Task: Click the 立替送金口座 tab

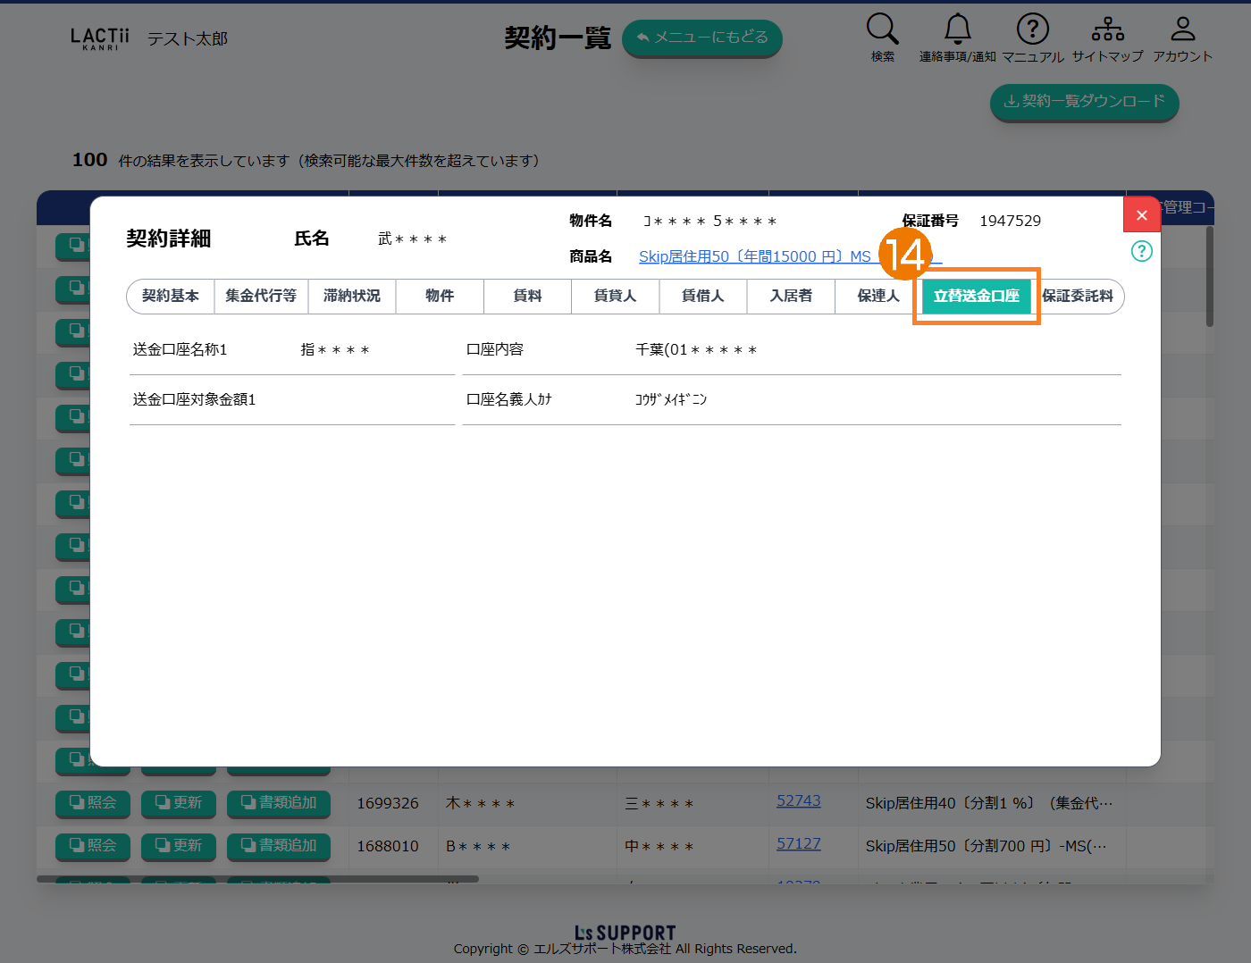Action: (x=976, y=296)
